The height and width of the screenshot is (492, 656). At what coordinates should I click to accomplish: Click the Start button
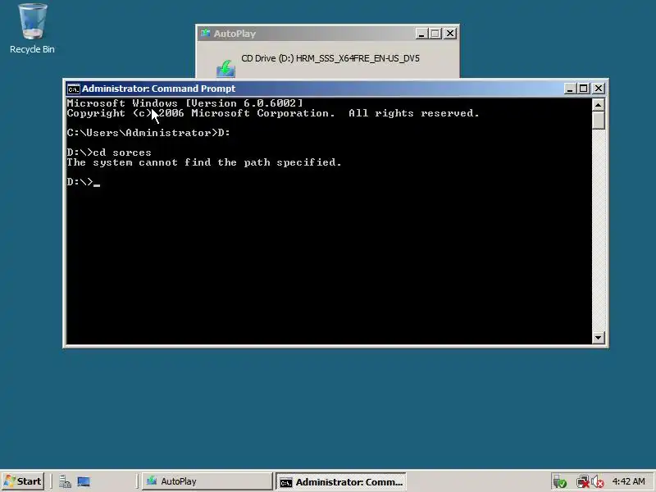pyautogui.click(x=23, y=481)
